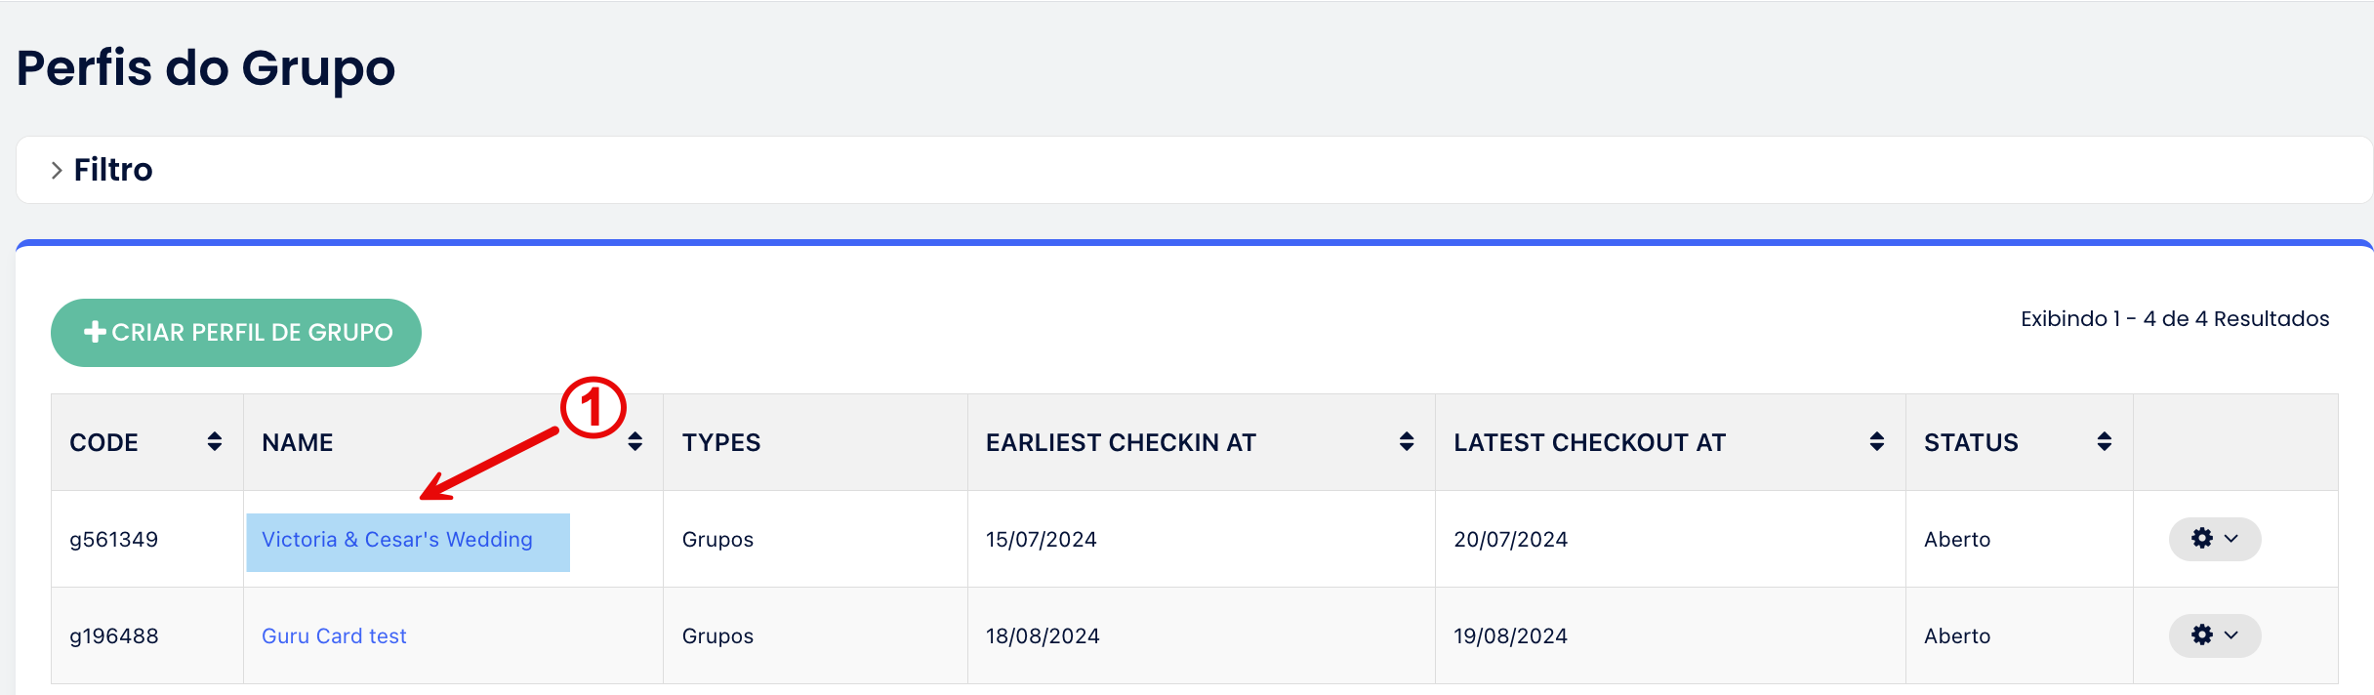Click sort arrows in CODE column
The height and width of the screenshot is (695, 2374).
coord(215,442)
